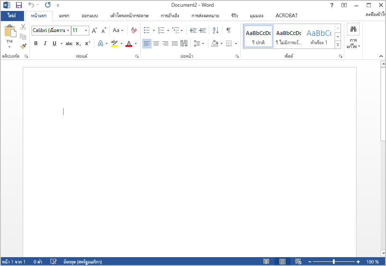Toggle Align Right paragraph alignment
Viewport: 386px width, 266px height.
[x=165, y=43]
